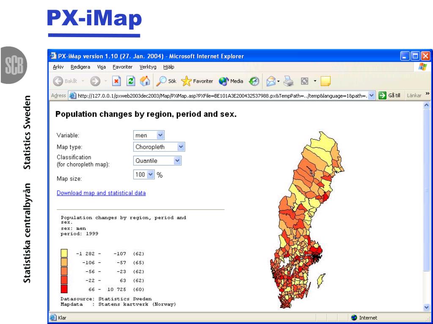Open Sök search magnifier button

(166, 81)
